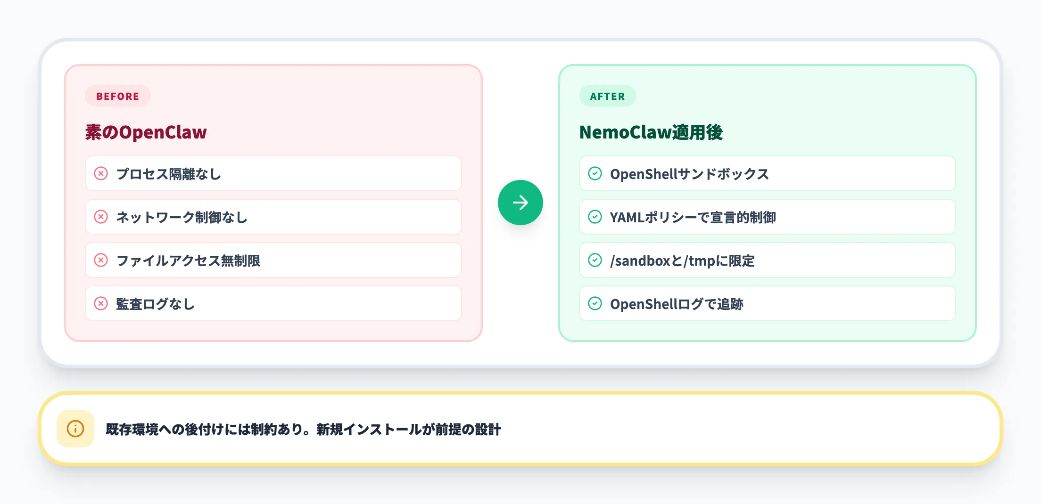Image resolution: width=1041 pixels, height=504 pixels.
Task: Select the /sandboxと/tmpに限定 list row
Action: click(767, 260)
